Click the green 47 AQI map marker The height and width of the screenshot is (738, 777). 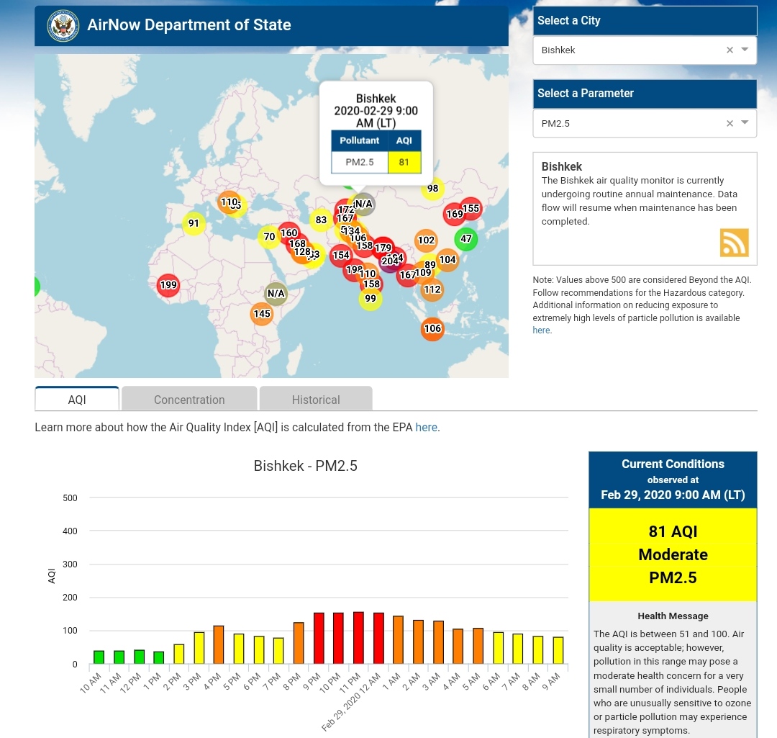point(466,239)
